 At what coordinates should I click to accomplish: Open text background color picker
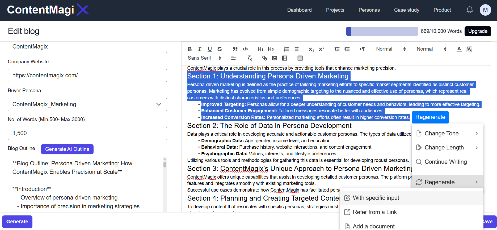tap(469, 49)
